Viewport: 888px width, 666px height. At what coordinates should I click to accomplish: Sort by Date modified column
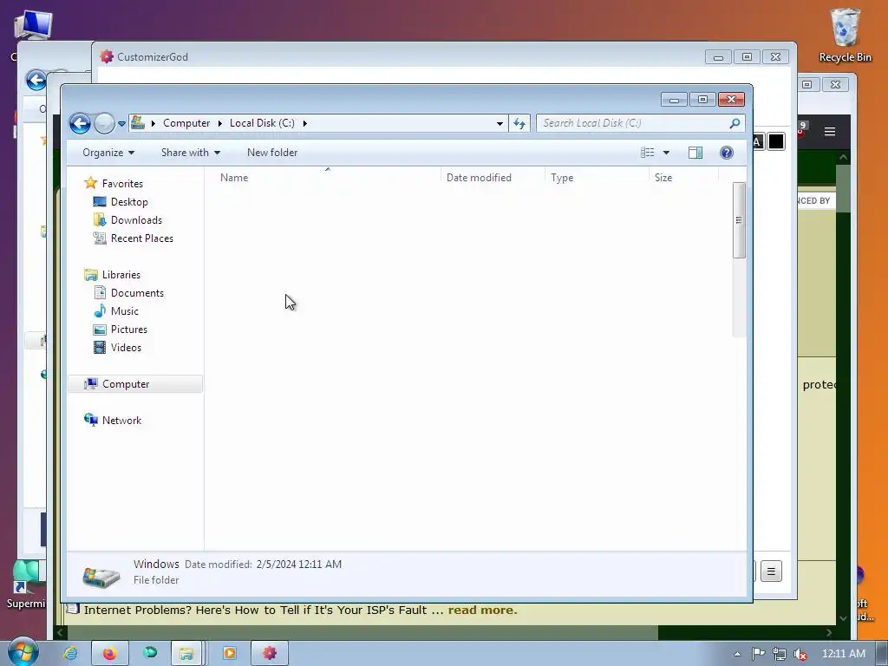pos(493,177)
